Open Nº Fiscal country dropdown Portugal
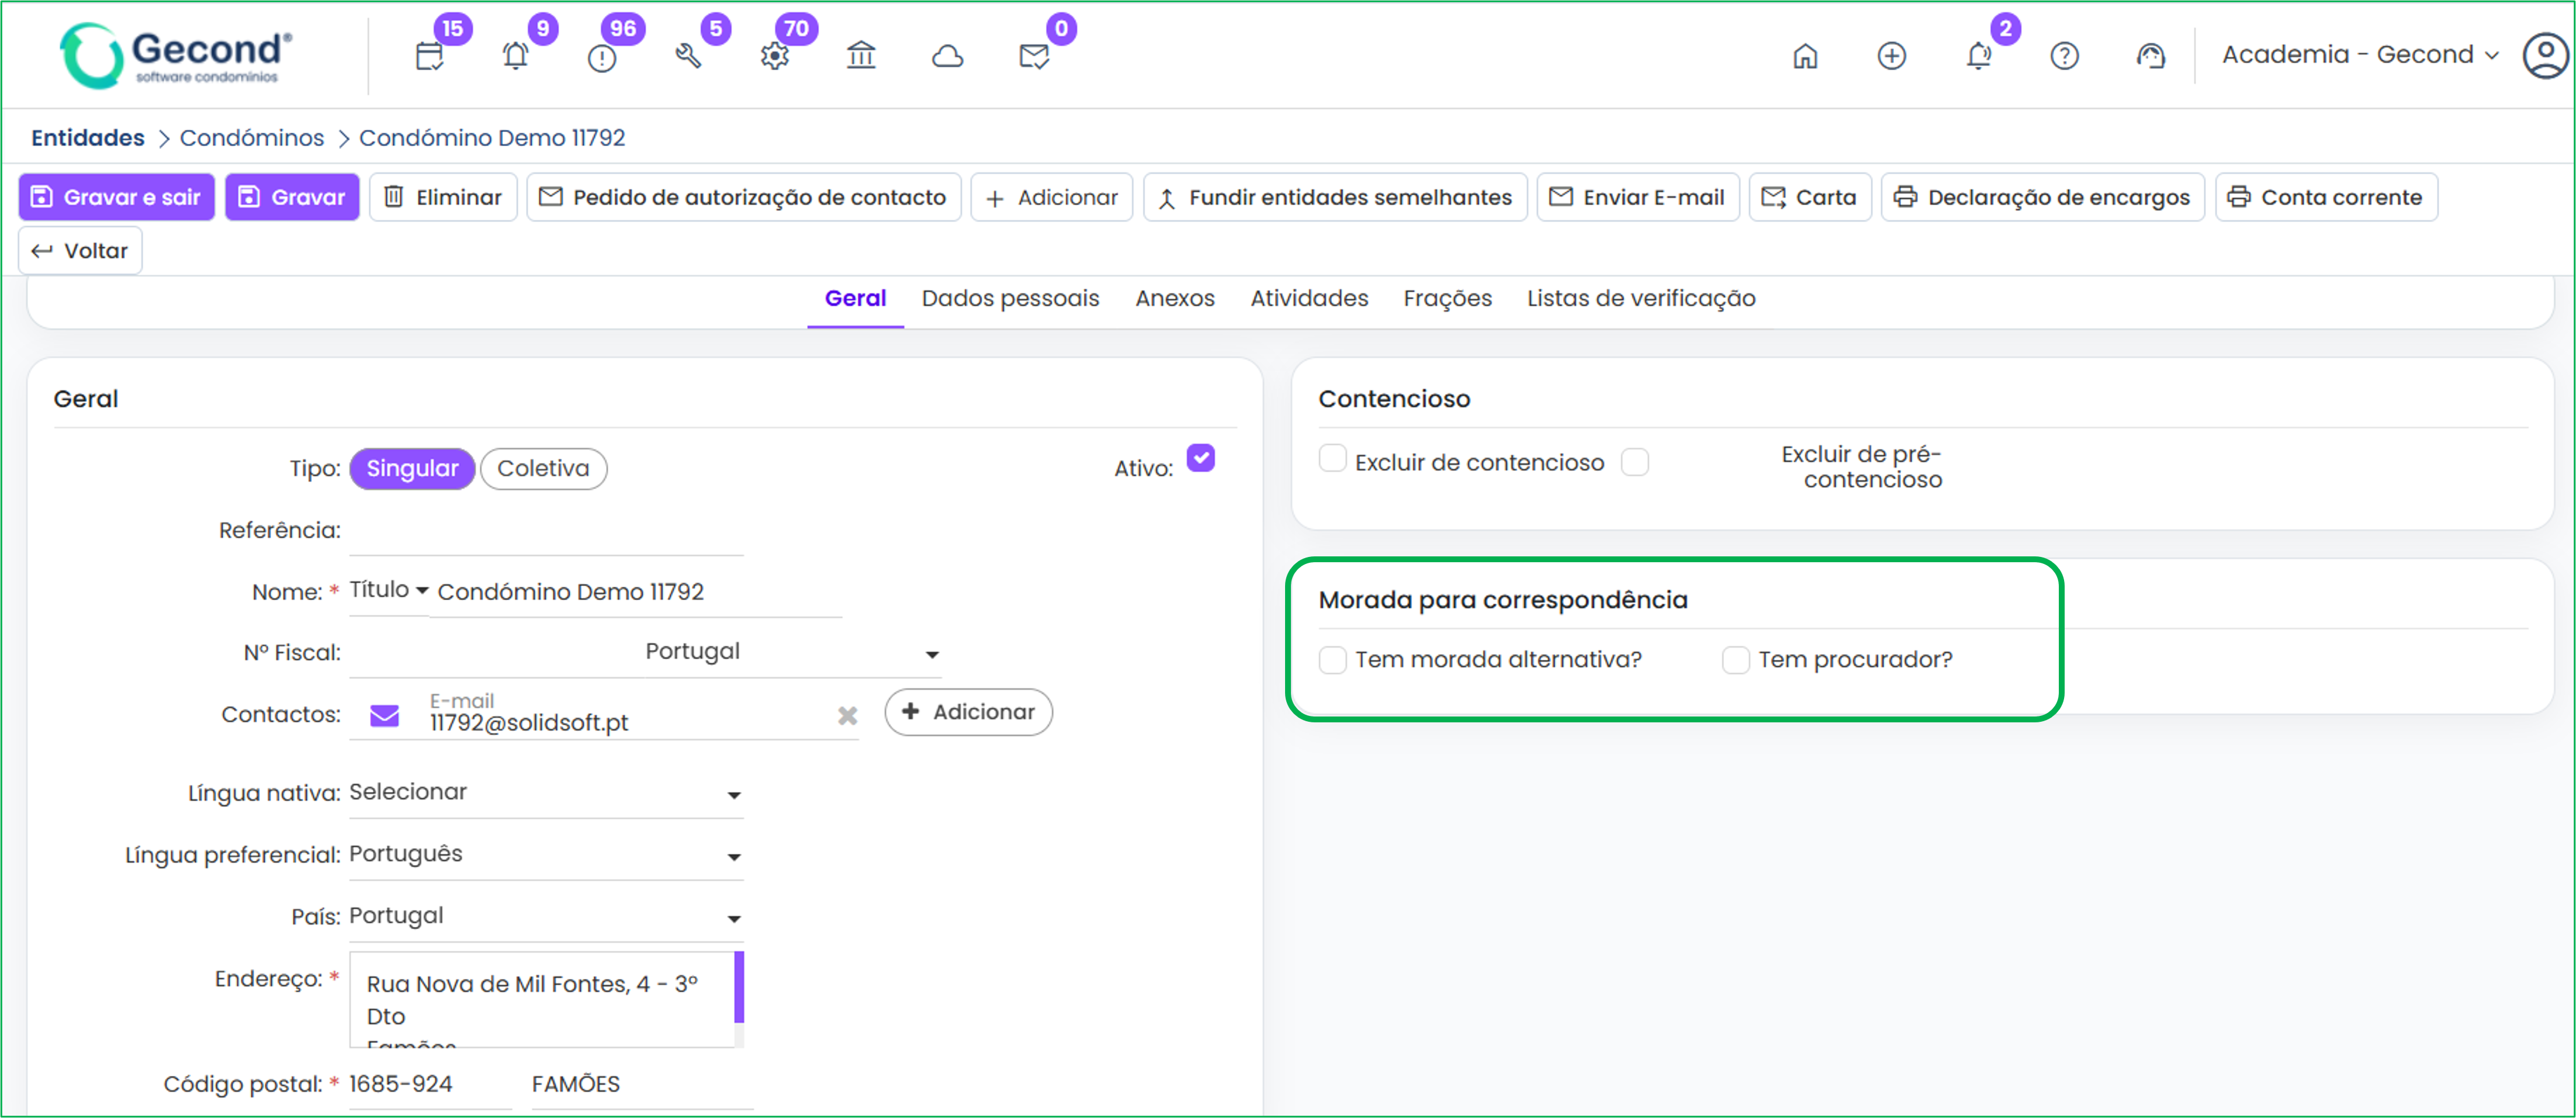 click(793, 652)
